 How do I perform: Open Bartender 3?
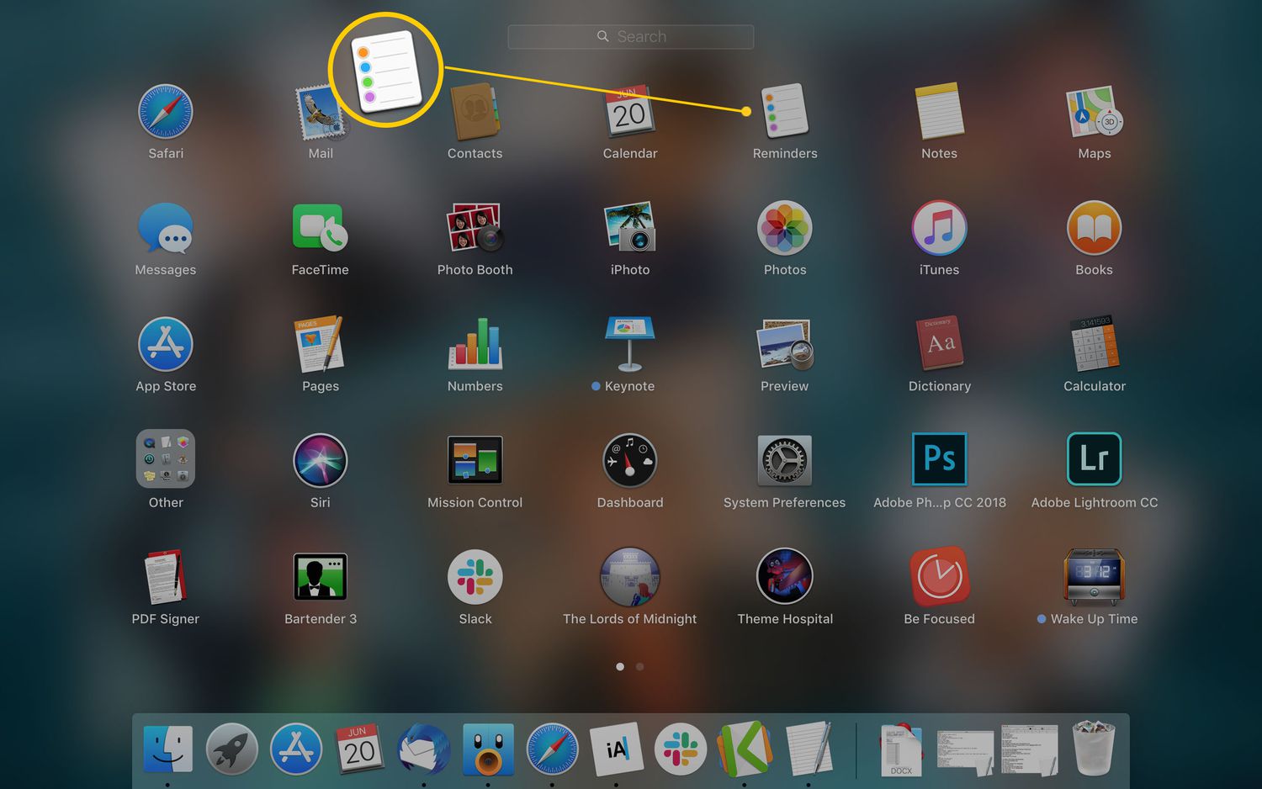[x=321, y=576]
